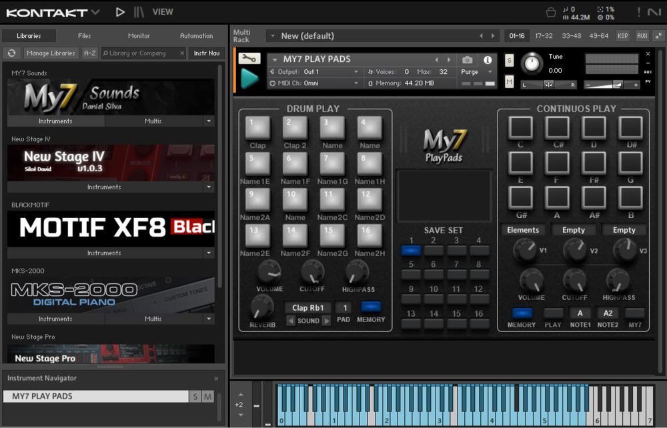667x428 pixels.
Task: Click the Native Instruments logo icon
Action: click(654, 12)
